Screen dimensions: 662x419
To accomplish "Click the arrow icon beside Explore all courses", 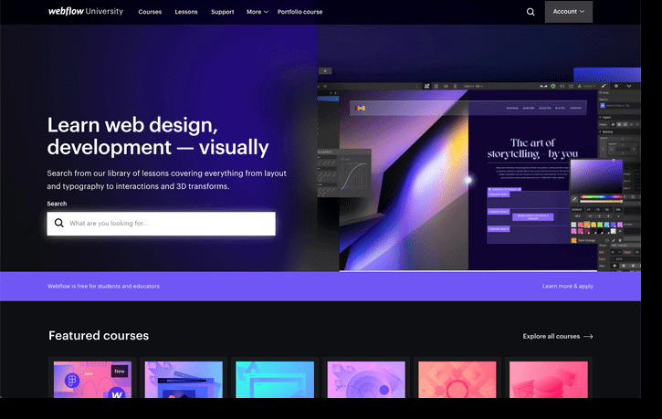I will point(588,336).
